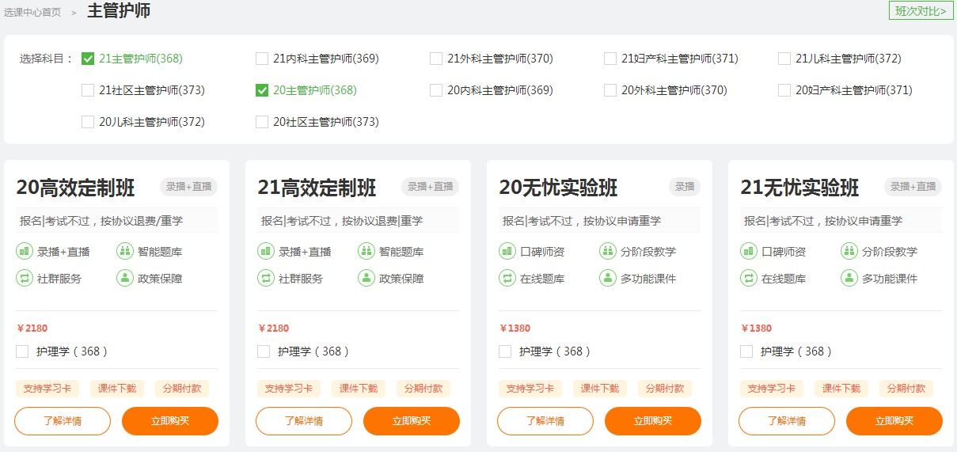Viewport: 957px width, 452px height.
Task: Check the 21内科主管护师(369) subject checkbox
Action: pos(262,59)
